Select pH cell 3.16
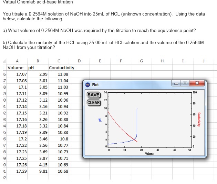Viewport: 217px width, 184px height. coord(38,106)
